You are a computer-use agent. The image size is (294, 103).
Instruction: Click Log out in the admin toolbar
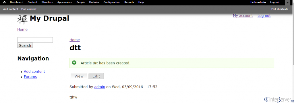pyautogui.click(x=275, y=2)
